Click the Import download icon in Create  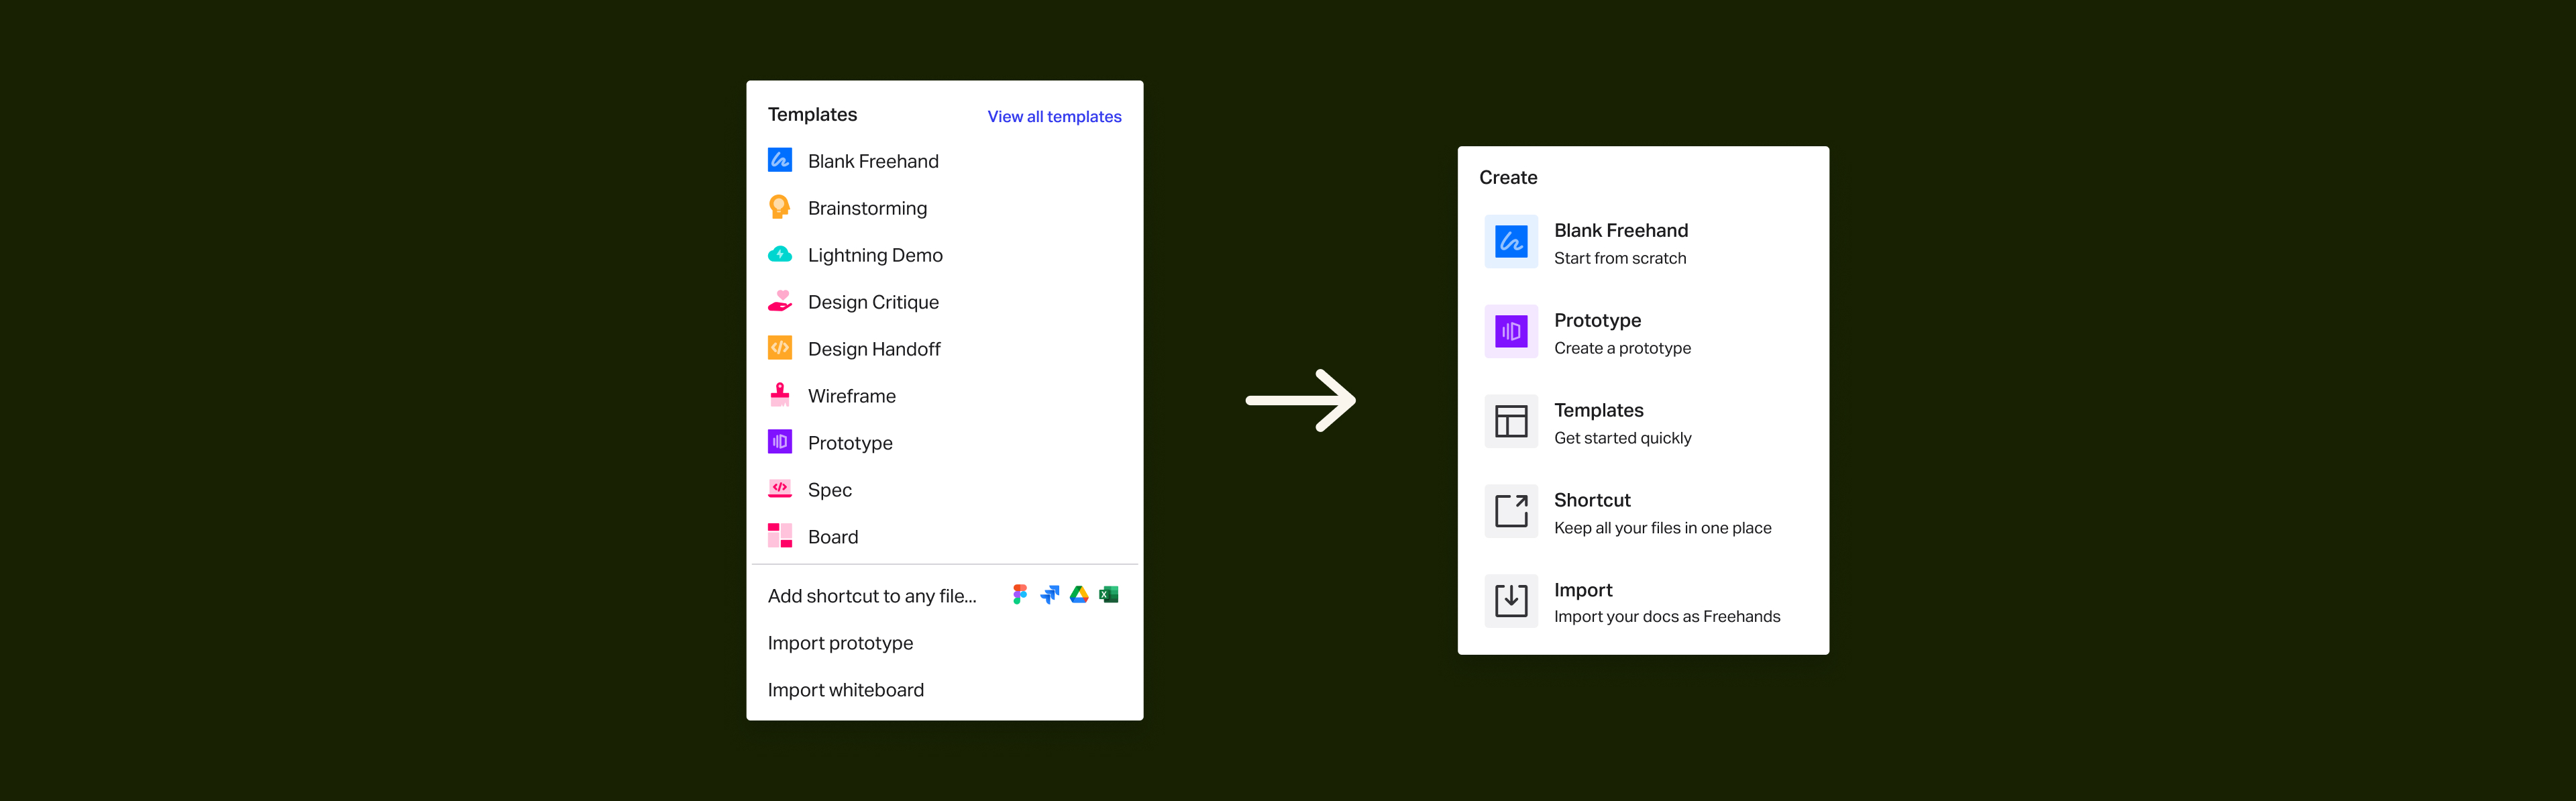(x=1510, y=601)
